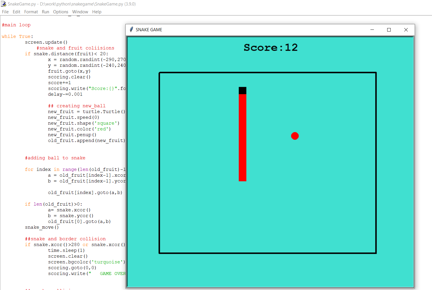Click the '## creating new_ball' comment
Viewport: 432px width, 290px height.
pos(77,106)
